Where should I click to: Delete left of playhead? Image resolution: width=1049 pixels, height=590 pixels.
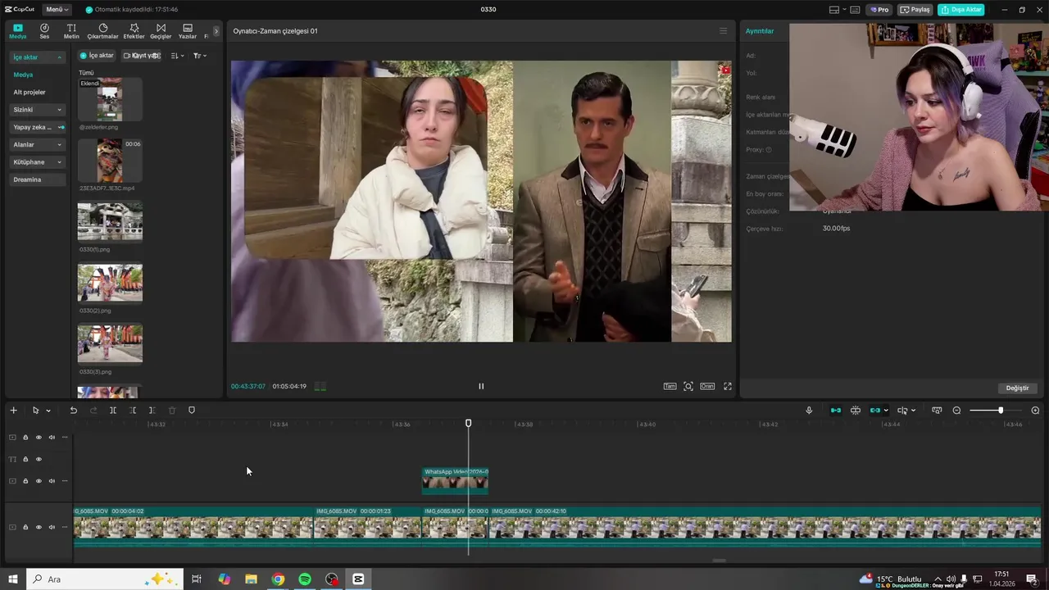(x=133, y=410)
